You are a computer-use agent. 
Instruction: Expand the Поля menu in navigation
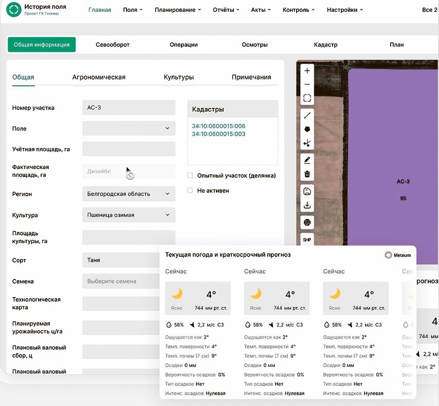[133, 10]
